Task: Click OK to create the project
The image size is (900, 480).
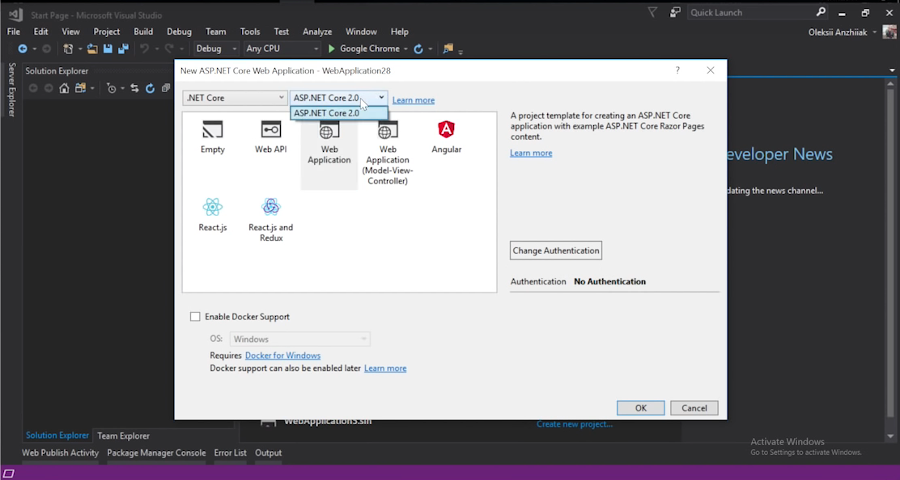Action: coord(640,408)
